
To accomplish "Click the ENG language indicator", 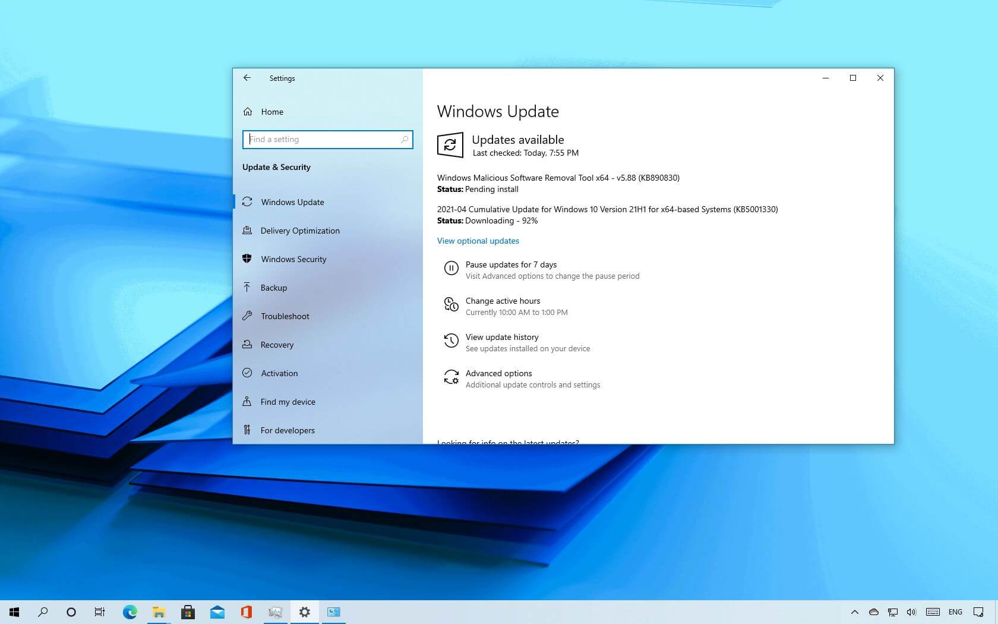I will [x=955, y=612].
